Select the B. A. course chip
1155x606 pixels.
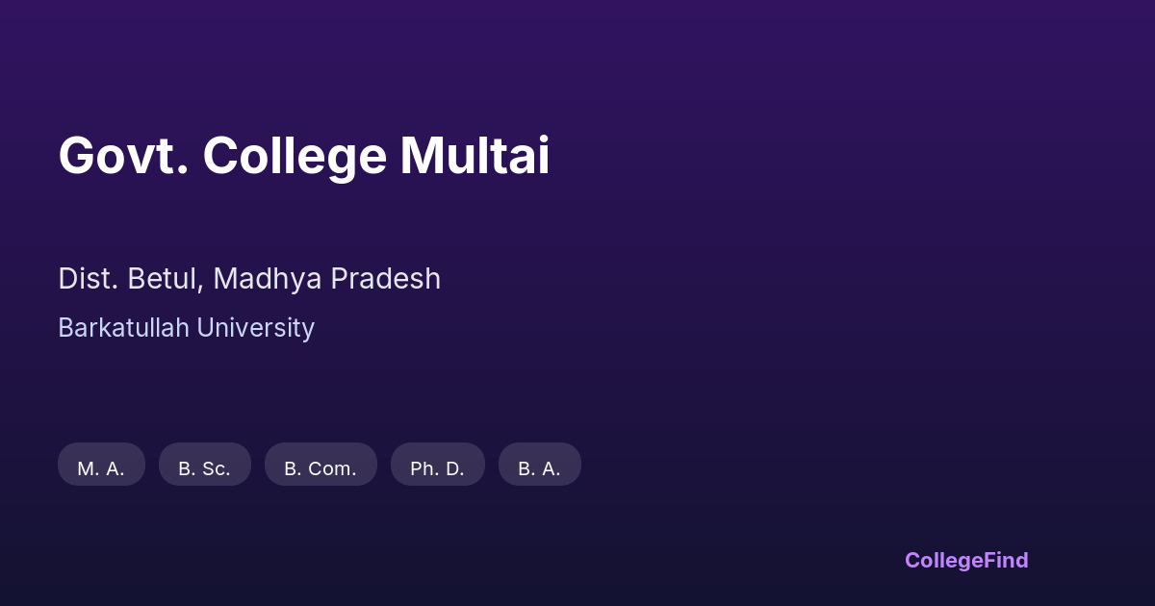pos(539,465)
